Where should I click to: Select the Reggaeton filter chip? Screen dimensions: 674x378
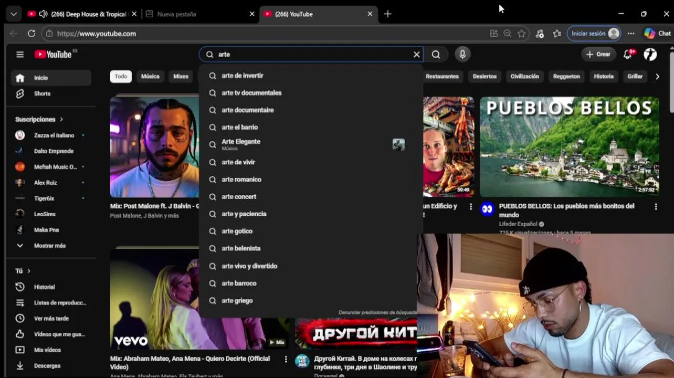coord(566,76)
